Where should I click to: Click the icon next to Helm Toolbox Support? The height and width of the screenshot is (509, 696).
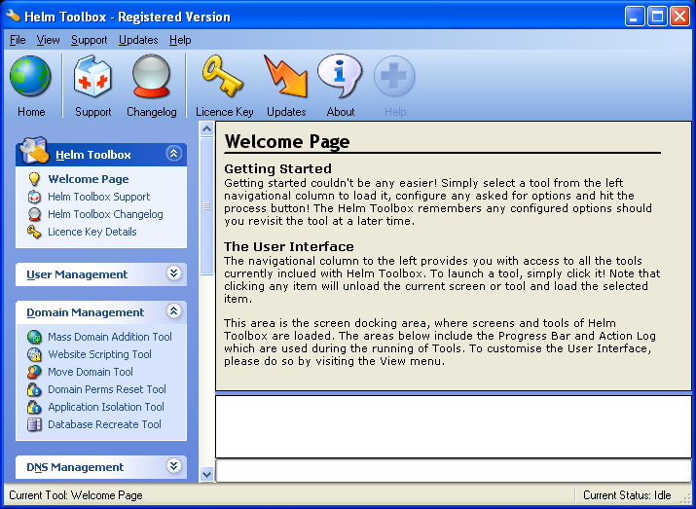(34, 197)
